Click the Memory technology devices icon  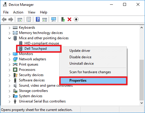pyautogui.click(x=15, y=33)
